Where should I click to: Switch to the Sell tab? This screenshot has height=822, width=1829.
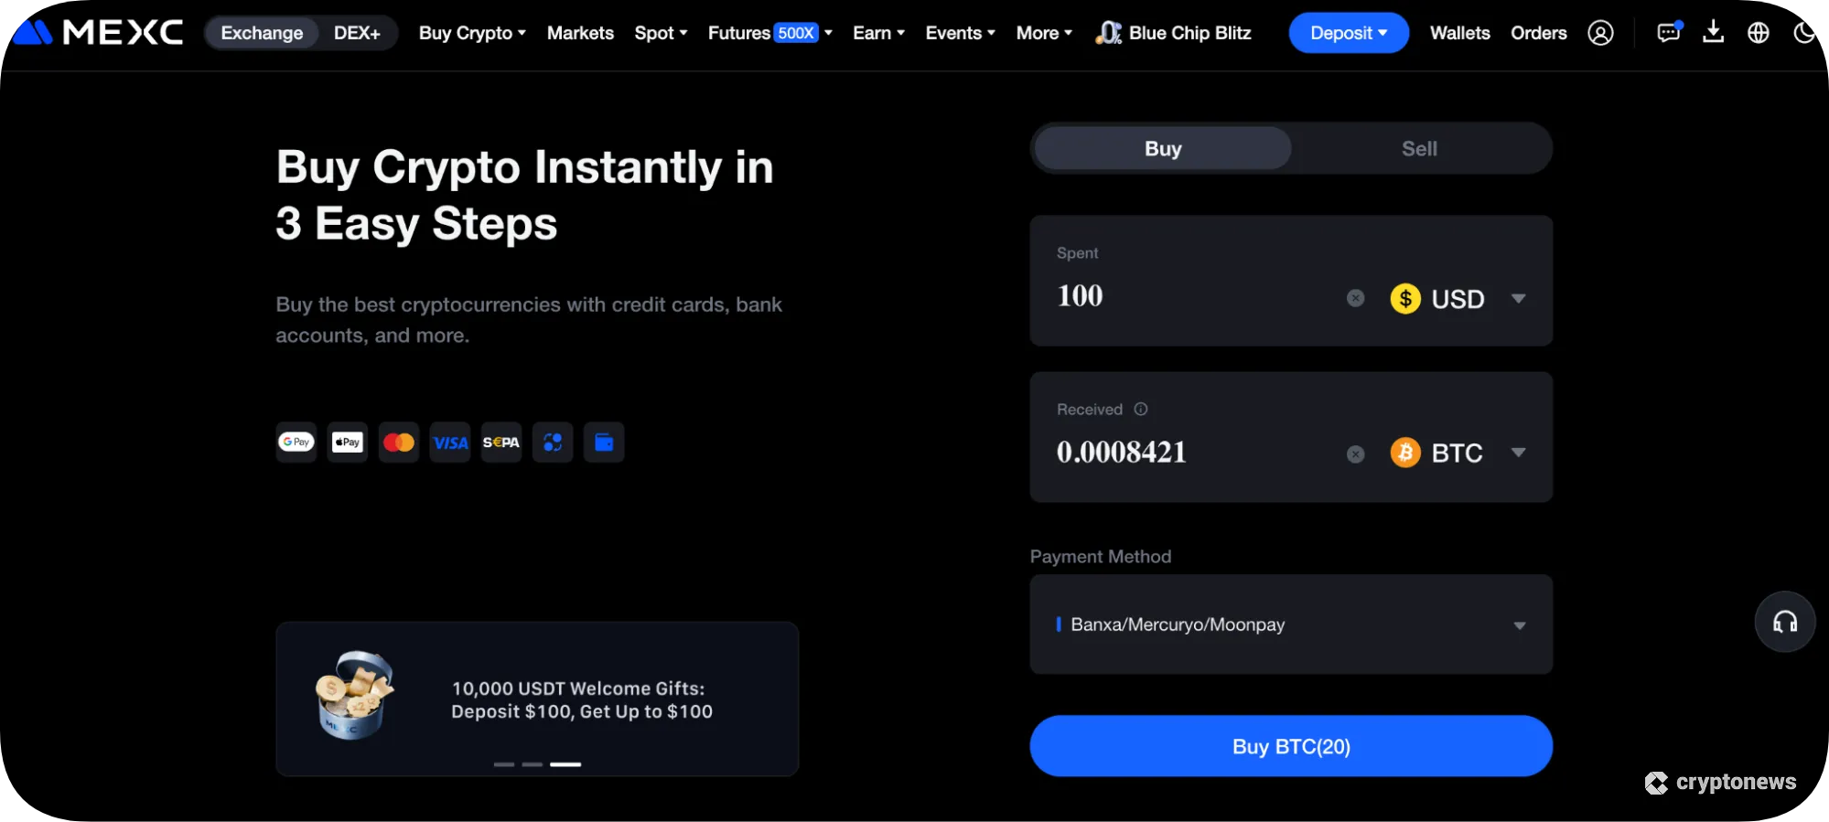pyautogui.click(x=1419, y=147)
